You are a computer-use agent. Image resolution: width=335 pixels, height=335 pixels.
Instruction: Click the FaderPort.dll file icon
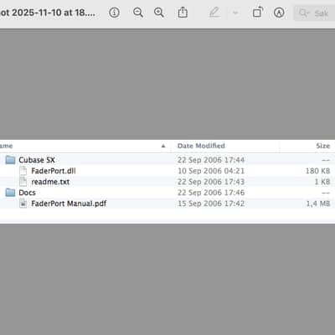pos(23,171)
